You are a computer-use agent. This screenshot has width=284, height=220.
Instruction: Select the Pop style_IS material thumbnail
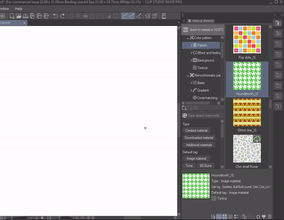(x=247, y=40)
